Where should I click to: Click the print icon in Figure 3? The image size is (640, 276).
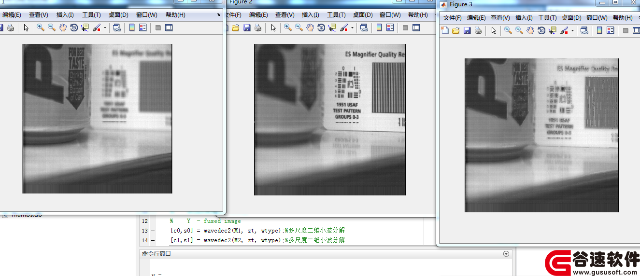(x=478, y=30)
